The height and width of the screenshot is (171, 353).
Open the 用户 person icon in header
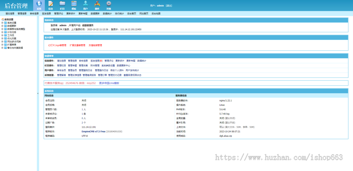pyautogui.click(x=85, y=4)
